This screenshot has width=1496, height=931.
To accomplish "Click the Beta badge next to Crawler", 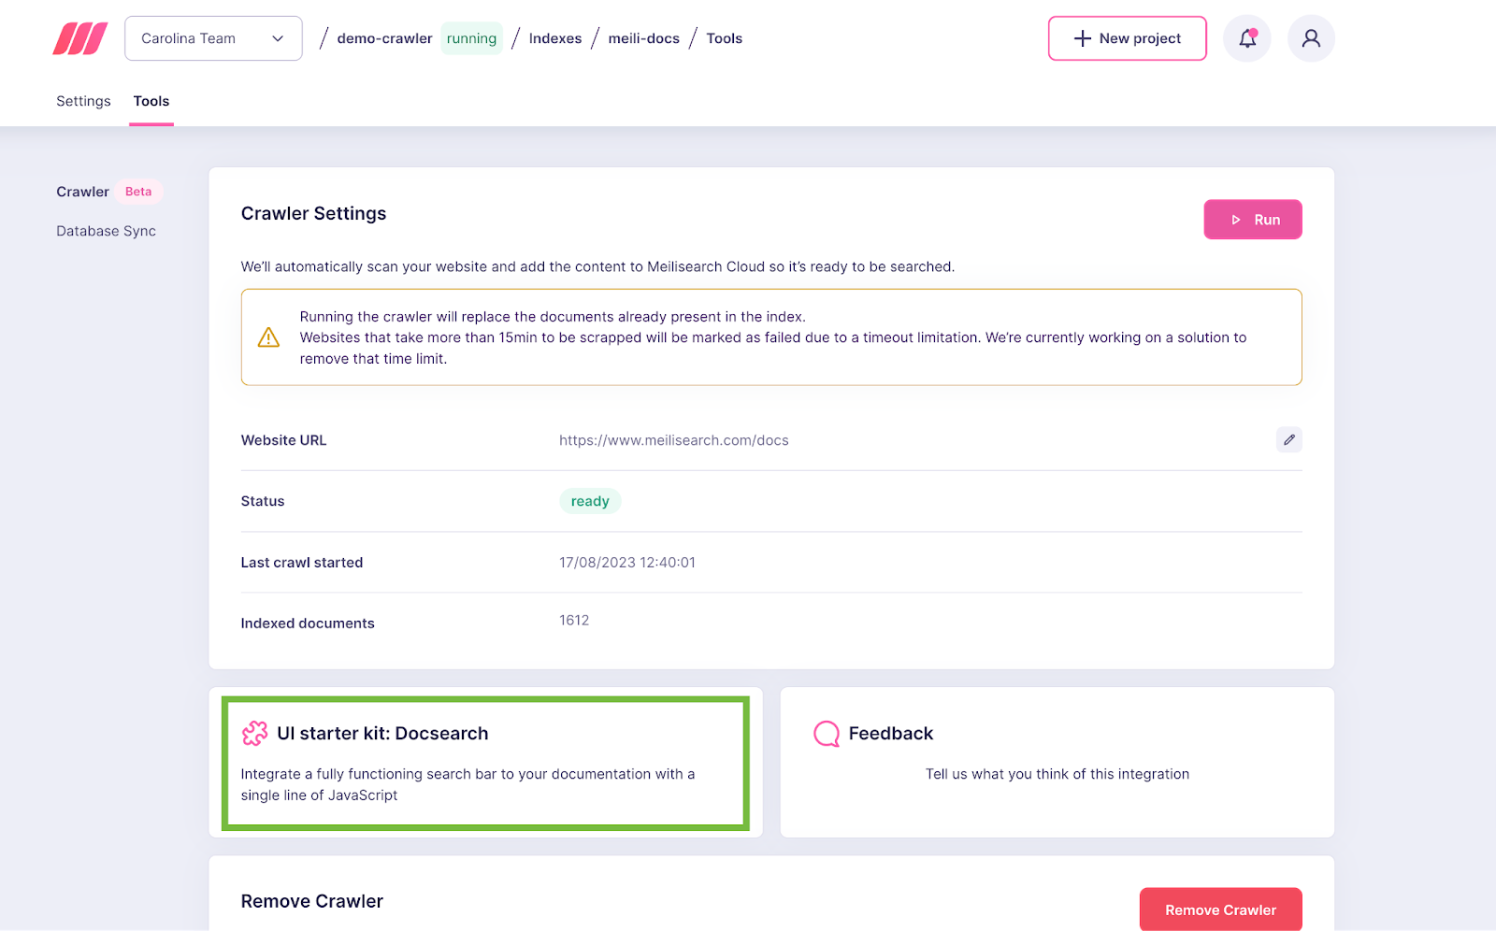I will click(x=138, y=192).
